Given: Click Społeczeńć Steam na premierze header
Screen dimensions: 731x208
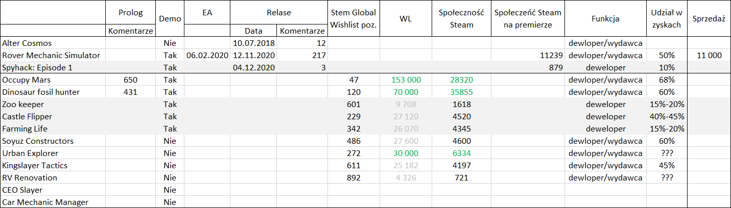Looking at the screenshot, I should pos(528,19).
